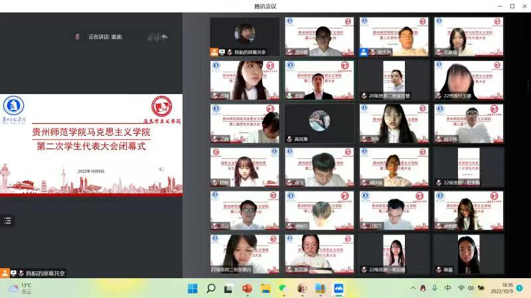Switch to PowerPoint in the taskbar
Viewport: 531px width, 298px height.
point(247,289)
